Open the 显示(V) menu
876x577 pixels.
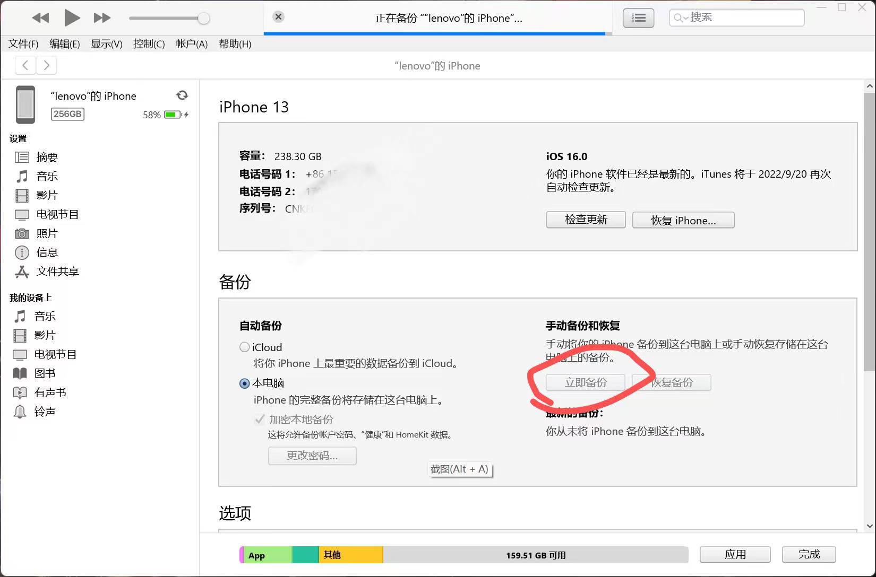[x=107, y=44]
